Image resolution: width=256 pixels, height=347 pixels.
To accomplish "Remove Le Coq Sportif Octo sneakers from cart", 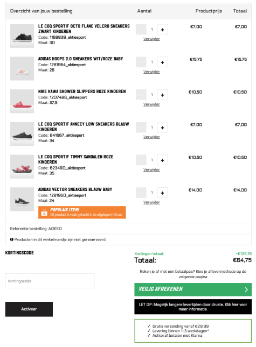I will [151, 39].
